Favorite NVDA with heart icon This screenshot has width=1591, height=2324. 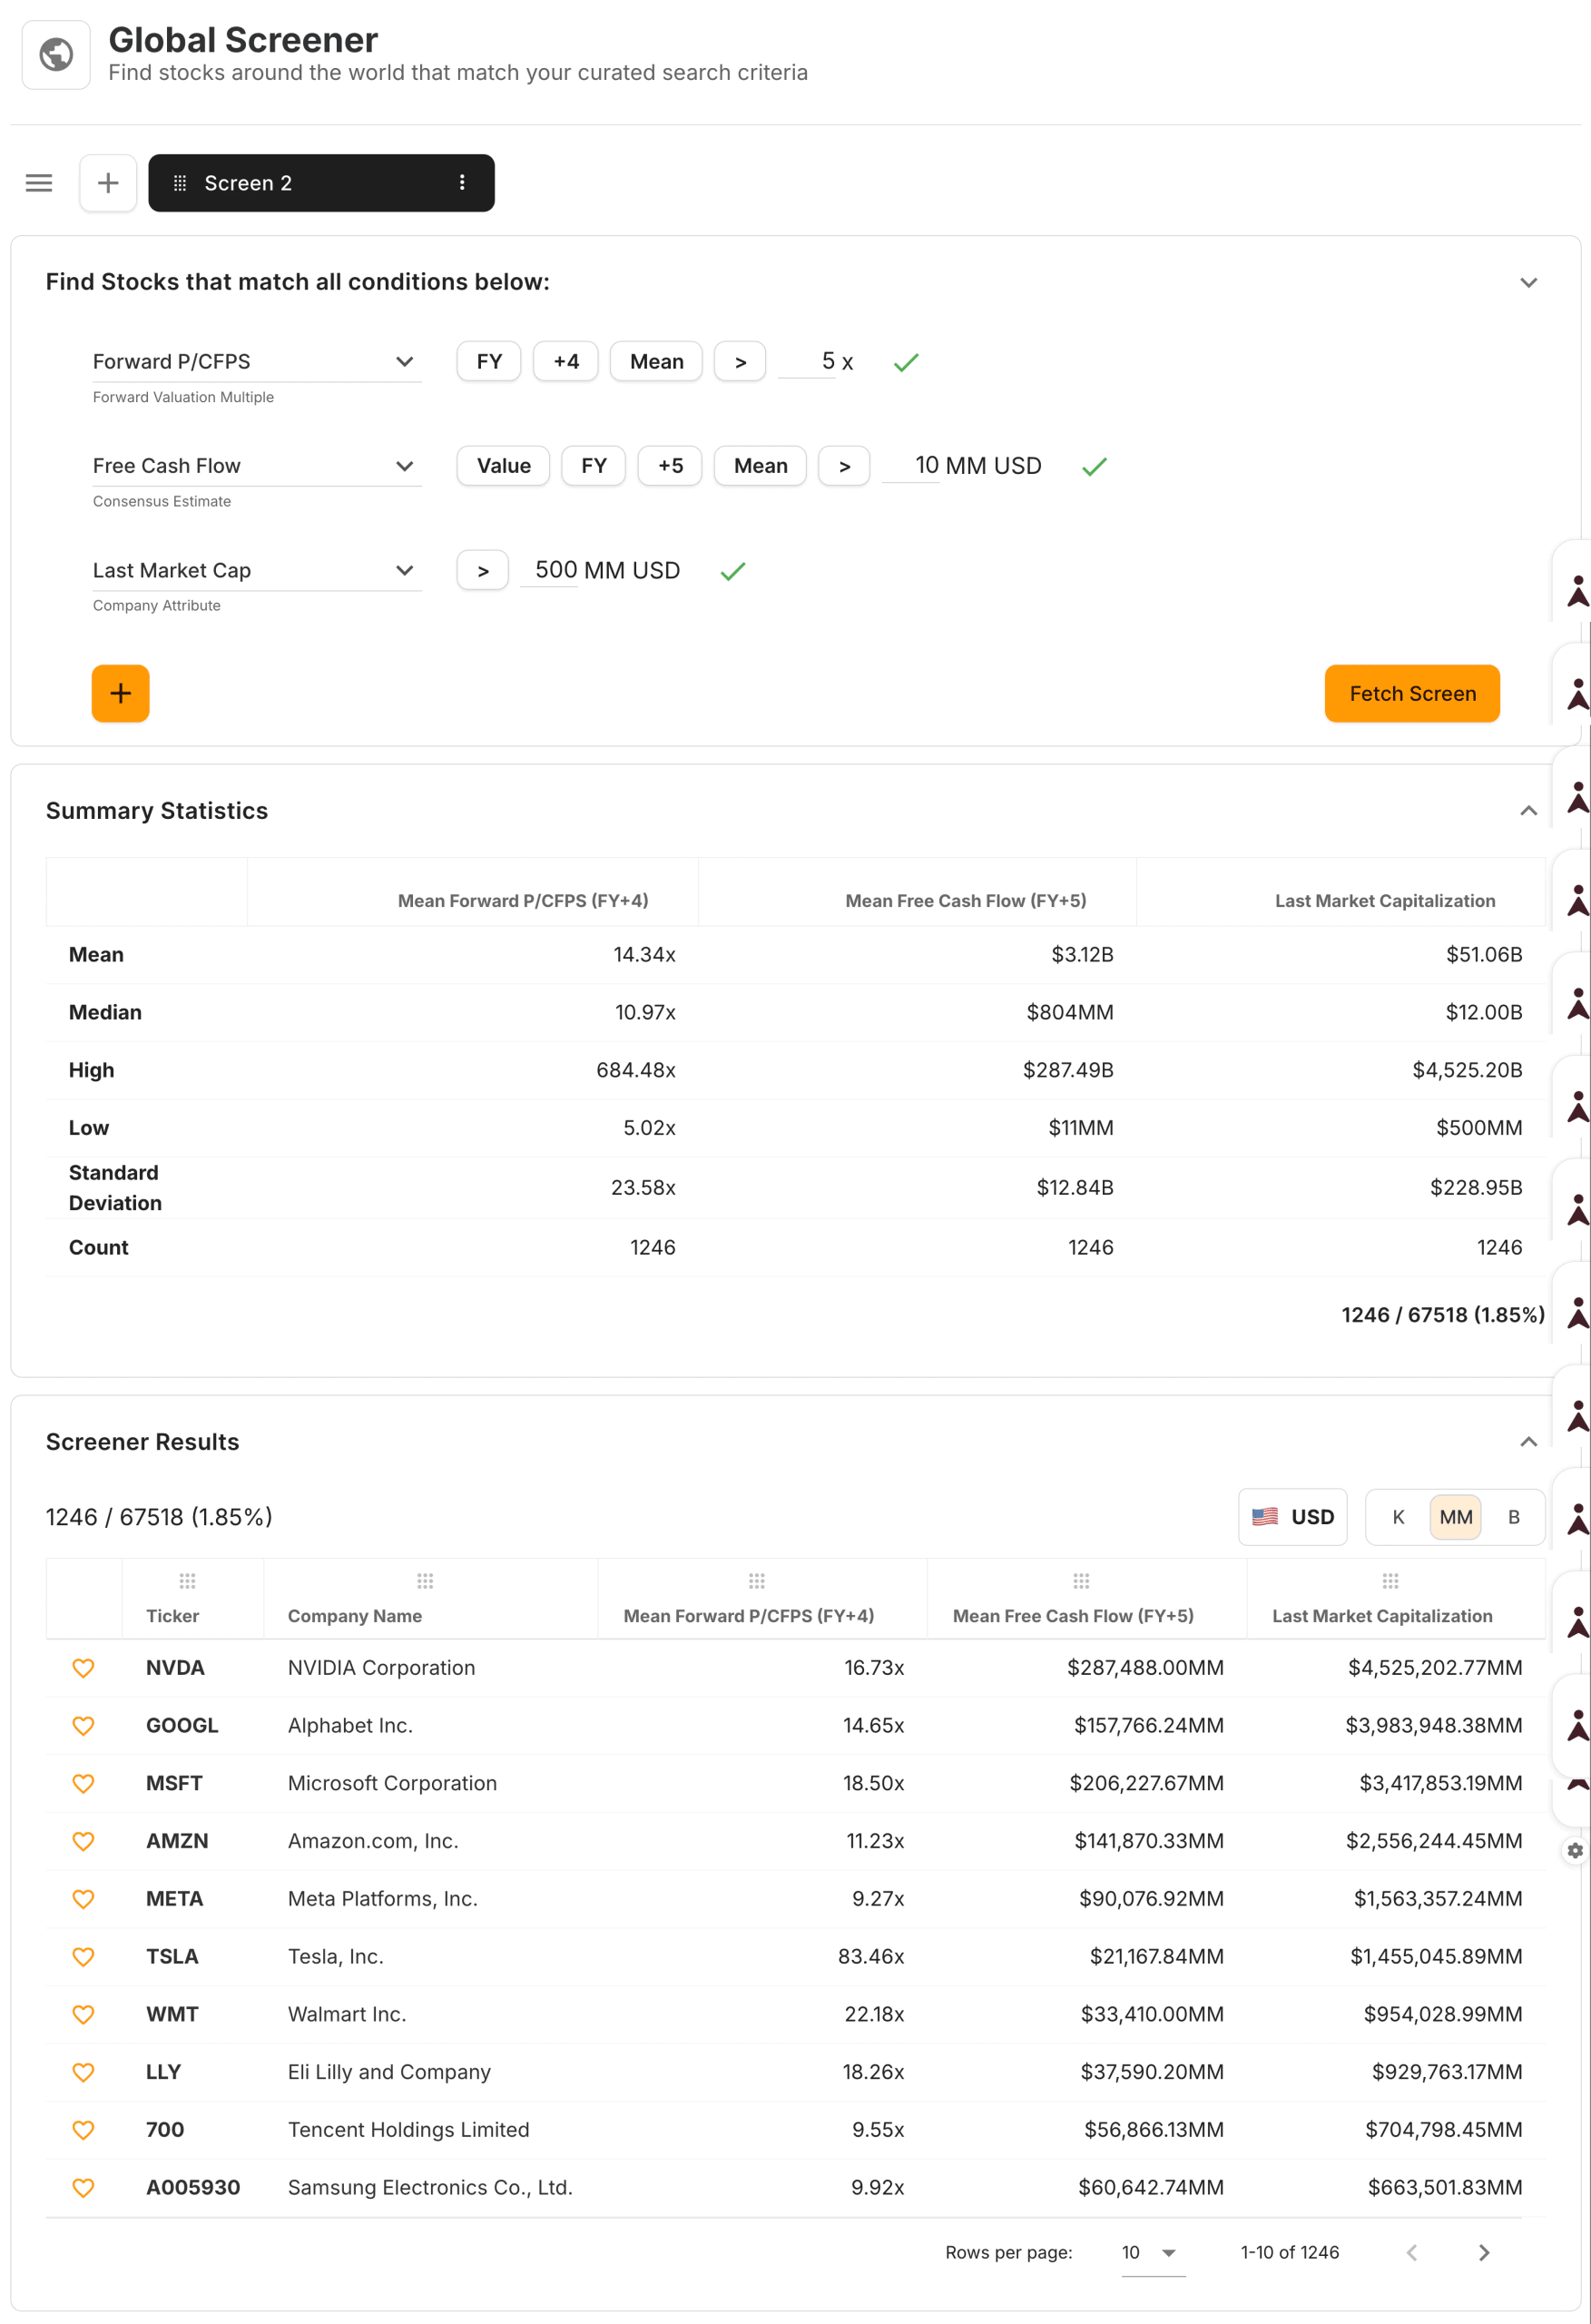coord(83,1668)
